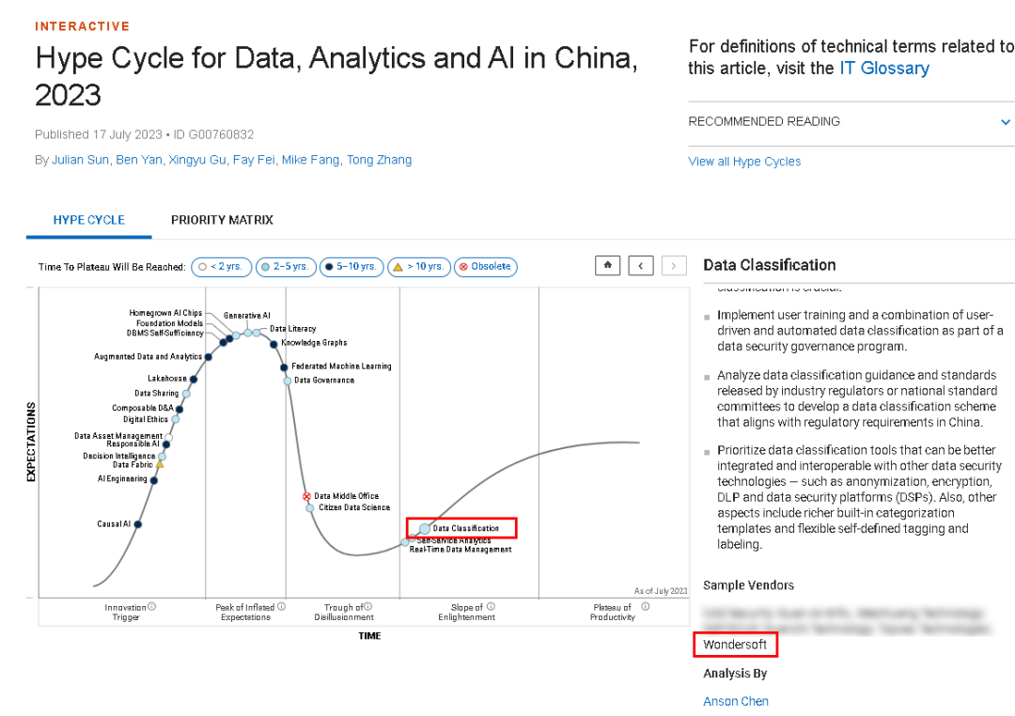
Task: Click info icon by Plateau of Productivity
Action: [x=638, y=607]
